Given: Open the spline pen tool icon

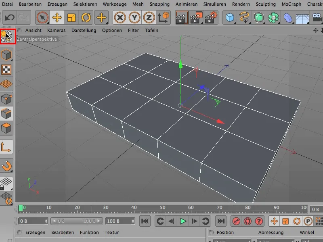Looking at the screenshot, I should click(244, 17).
